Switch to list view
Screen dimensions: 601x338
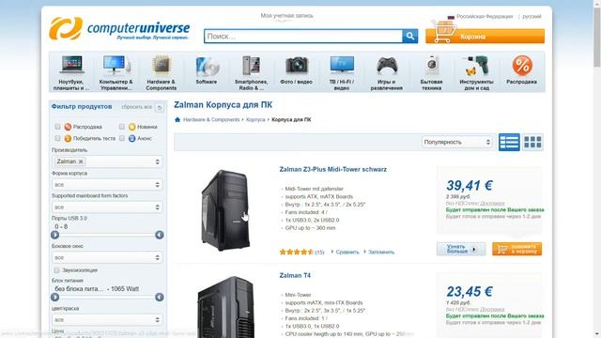[509, 142]
